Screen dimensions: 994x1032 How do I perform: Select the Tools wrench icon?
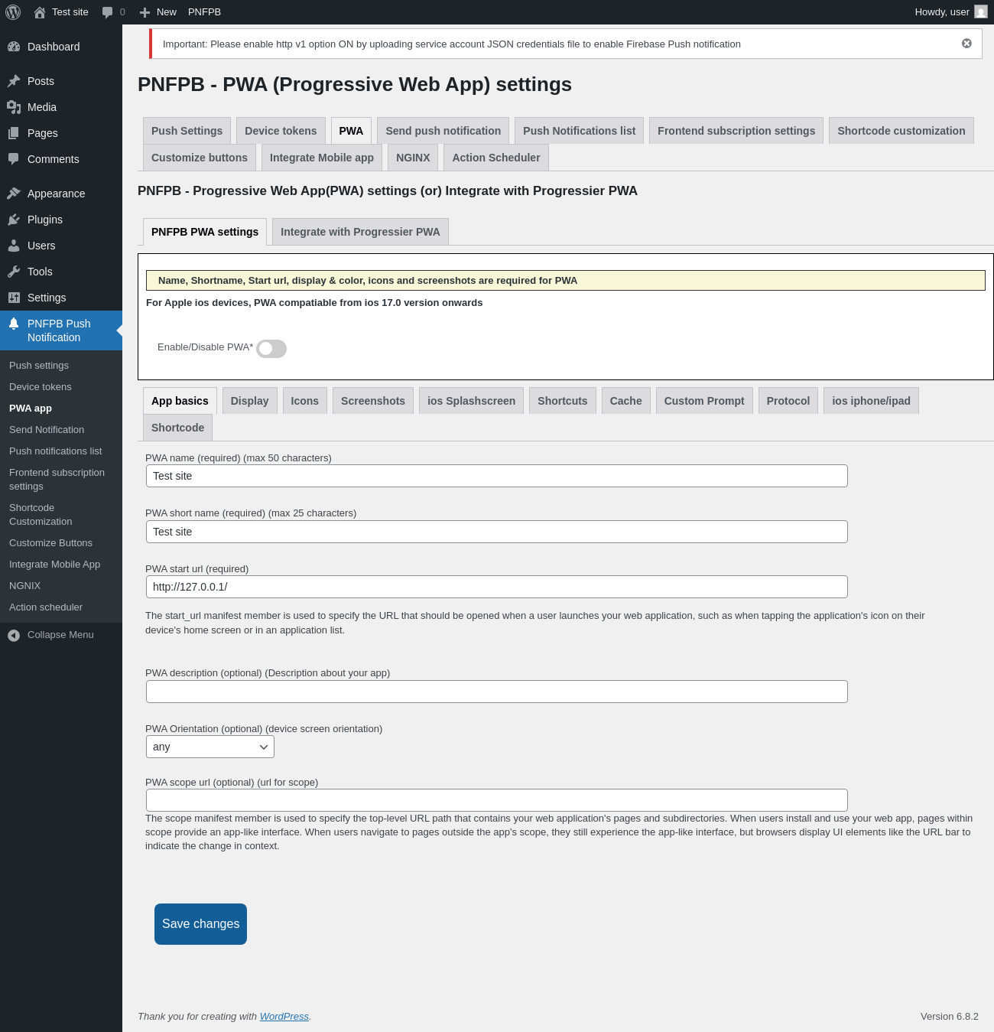pos(14,272)
